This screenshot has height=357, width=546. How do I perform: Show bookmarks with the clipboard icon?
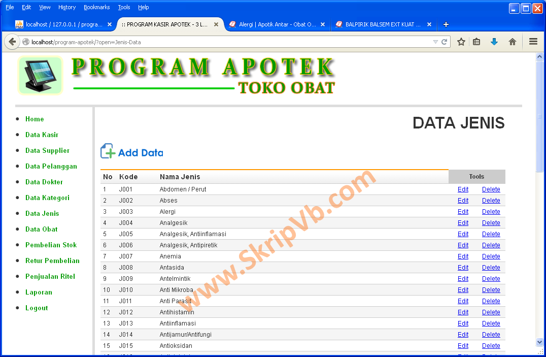point(476,42)
